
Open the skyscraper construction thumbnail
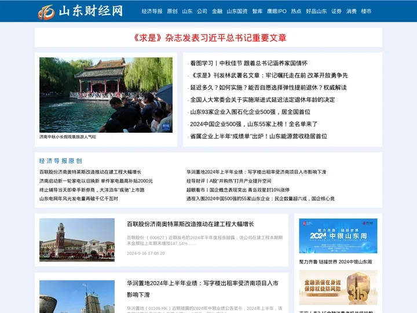click(x=77, y=297)
